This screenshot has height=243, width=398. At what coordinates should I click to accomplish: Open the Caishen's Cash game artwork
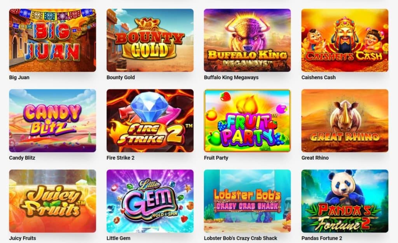[x=345, y=40]
